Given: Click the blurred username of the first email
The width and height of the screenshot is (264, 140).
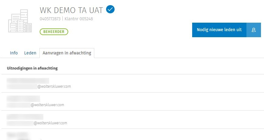Looking at the screenshot, I should click(x=22, y=86).
